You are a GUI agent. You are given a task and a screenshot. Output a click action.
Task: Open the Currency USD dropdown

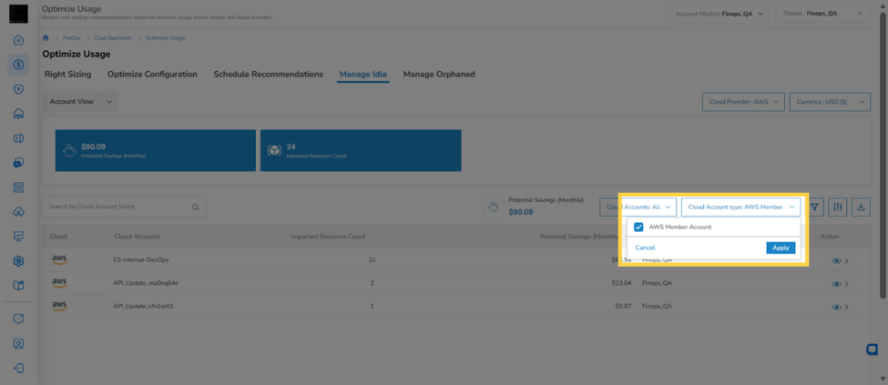click(x=830, y=102)
